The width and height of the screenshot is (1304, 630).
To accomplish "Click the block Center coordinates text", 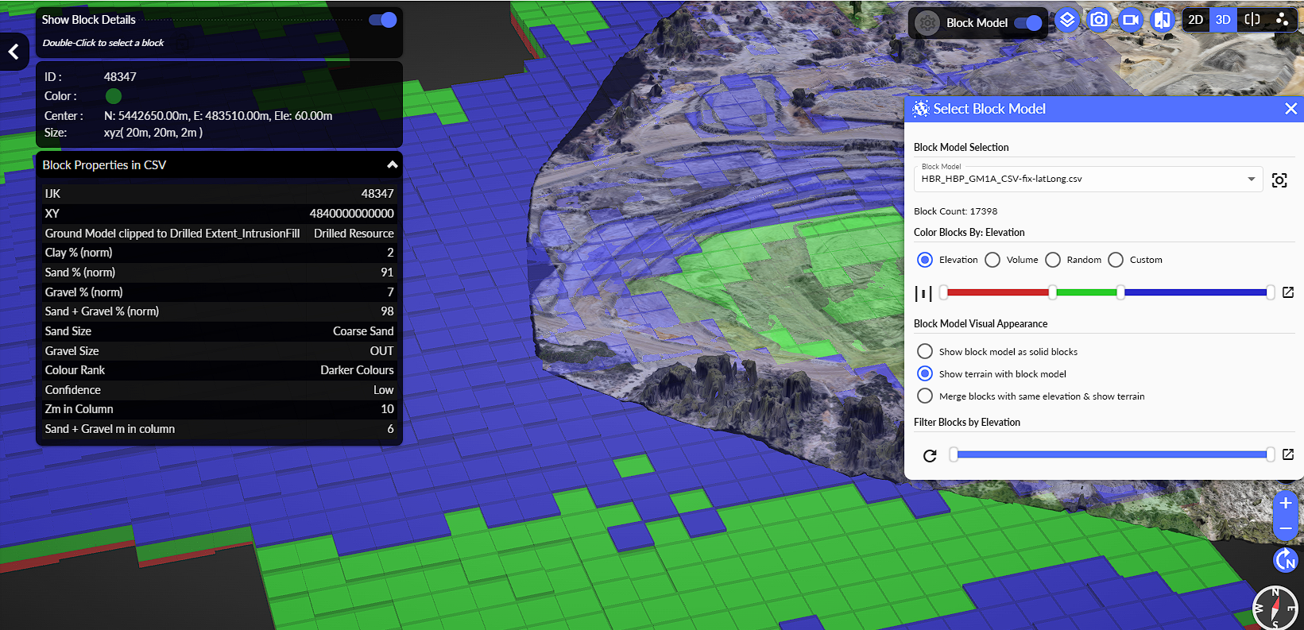I will tap(219, 116).
